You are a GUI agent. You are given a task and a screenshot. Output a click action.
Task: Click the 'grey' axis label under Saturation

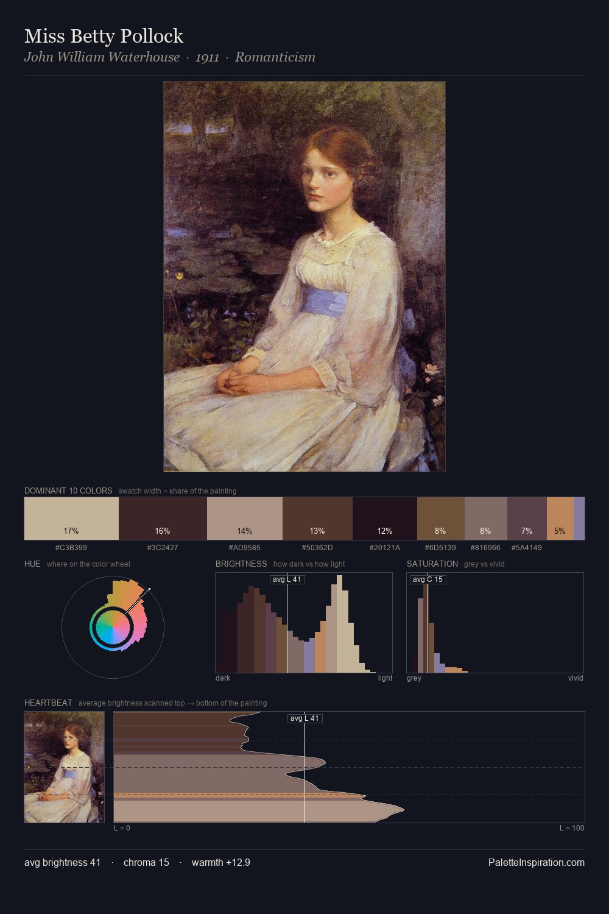point(414,678)
